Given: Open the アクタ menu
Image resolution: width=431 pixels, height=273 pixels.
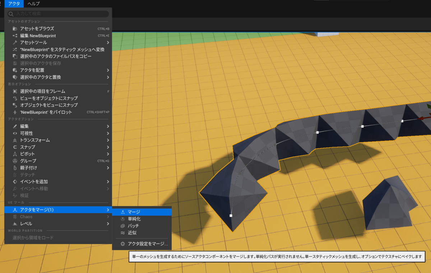Looking at the screenshot, I should pyautogui.click(x=14, y=4).
